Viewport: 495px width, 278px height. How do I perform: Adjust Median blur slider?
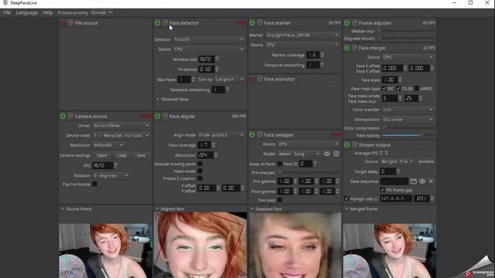pos(407,31)
